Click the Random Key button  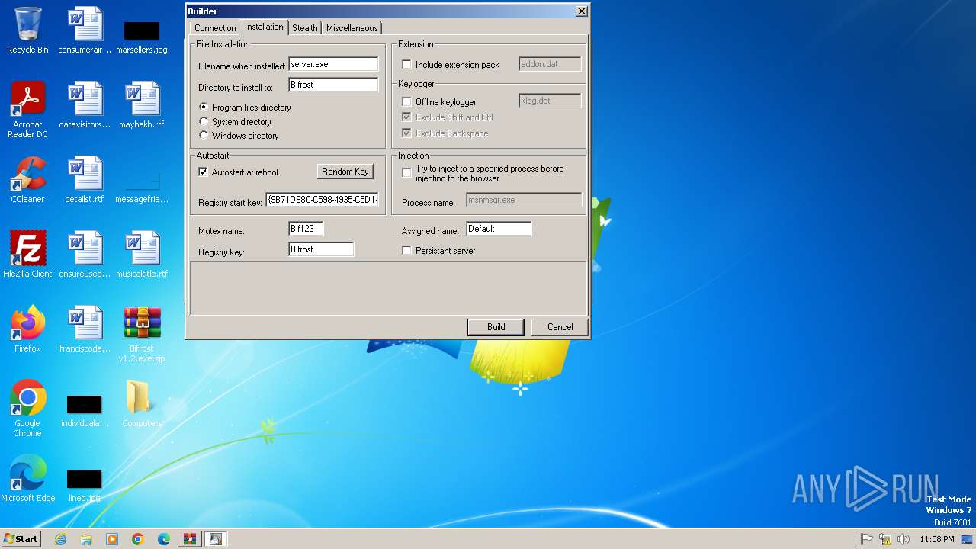coord(345,172)
